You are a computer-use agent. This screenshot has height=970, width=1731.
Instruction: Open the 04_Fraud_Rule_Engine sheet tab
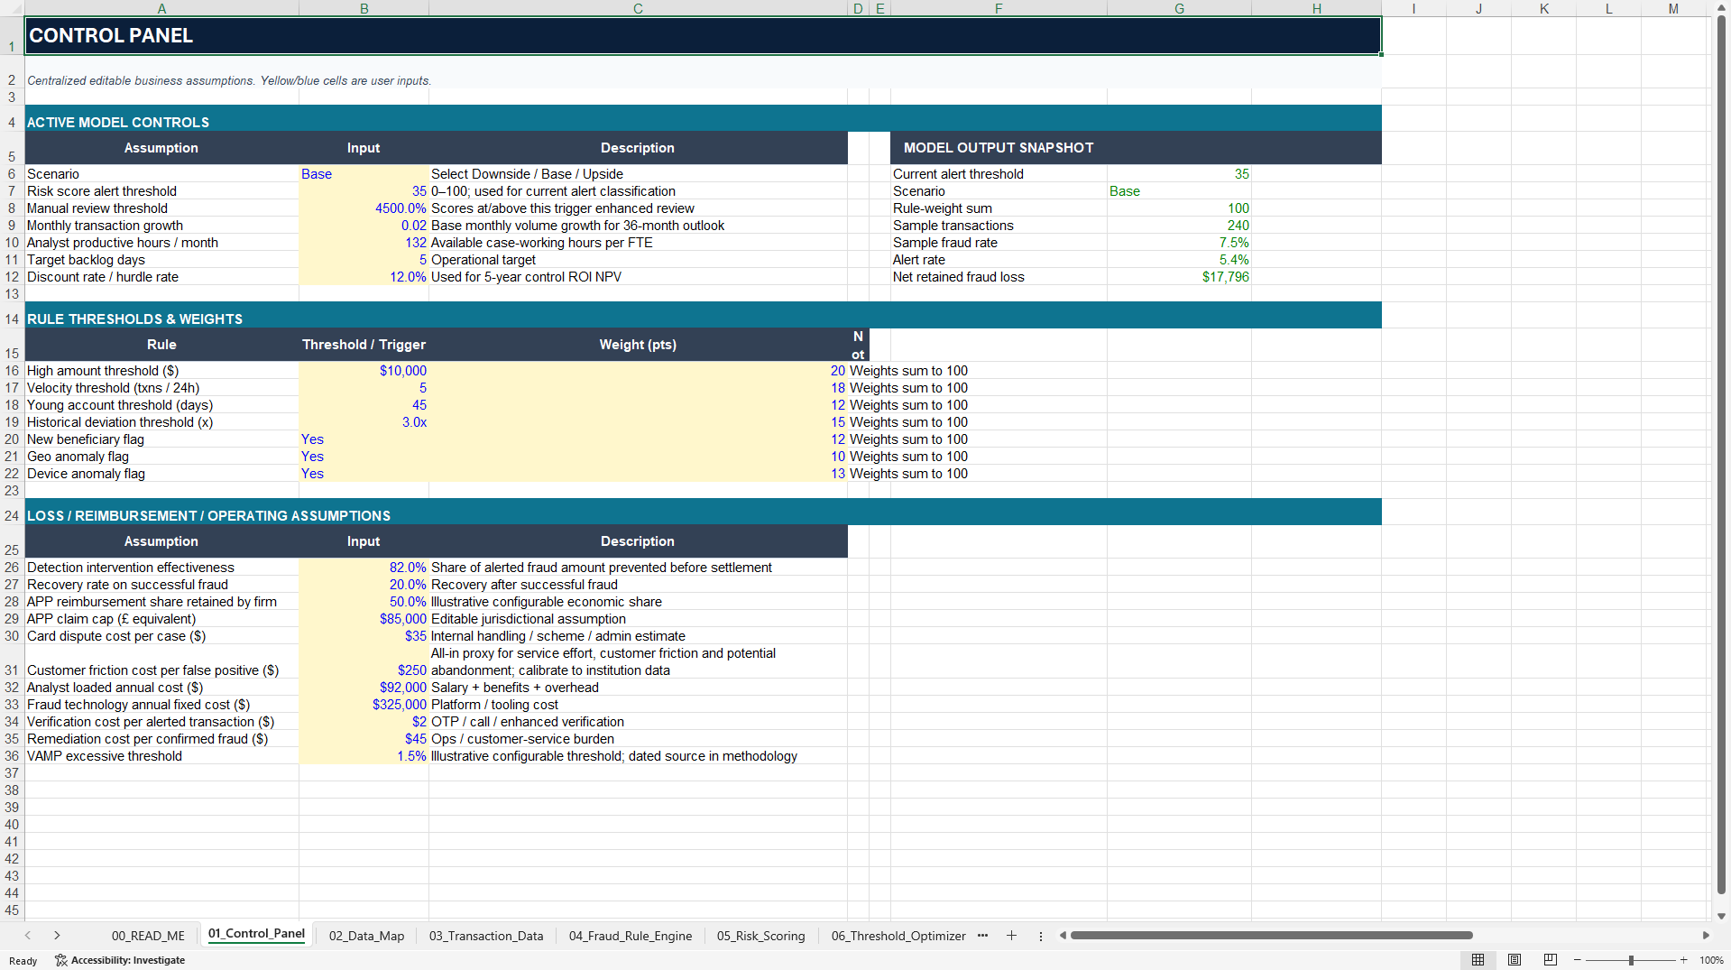pos(631,936)
